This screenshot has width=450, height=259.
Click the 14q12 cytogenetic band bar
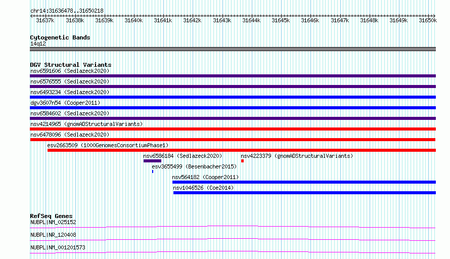click(233, 49)
